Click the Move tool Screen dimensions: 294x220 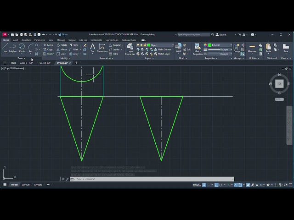pos(48,45)
